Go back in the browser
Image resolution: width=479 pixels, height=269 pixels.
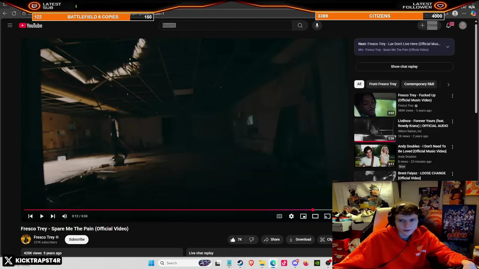click(x=5, y=13)
